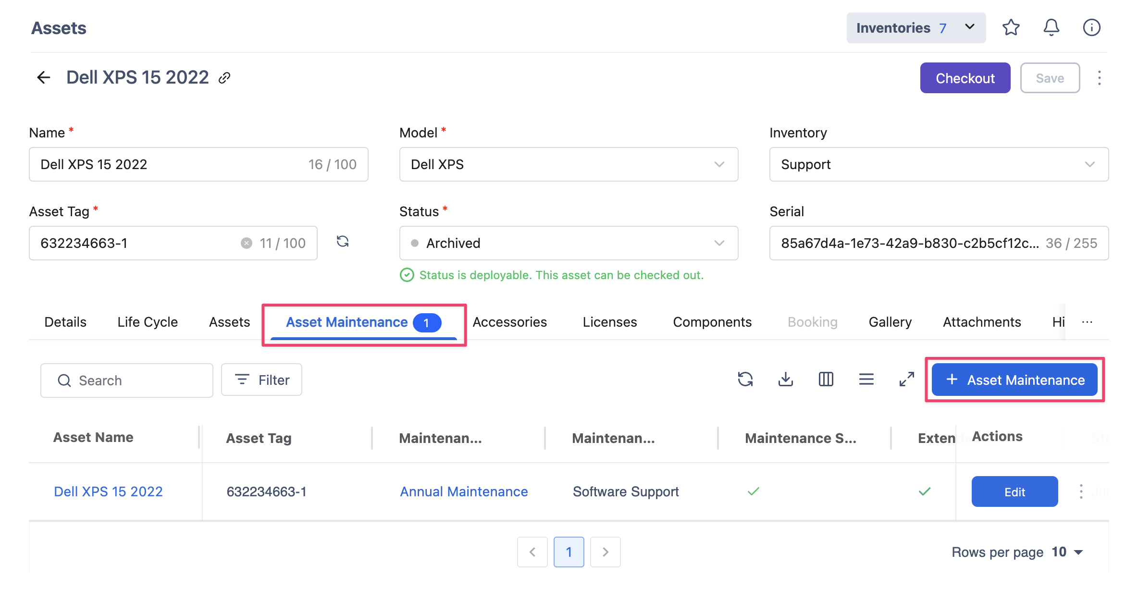
Task: Open row menu beside Edit button
Action: (x=1081, y=491)
